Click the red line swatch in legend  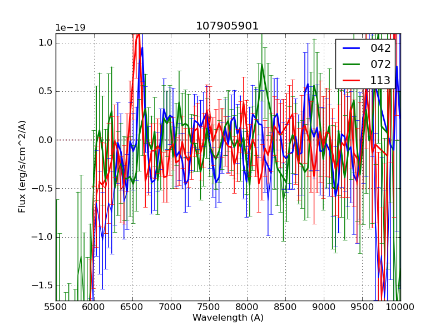pos(351,81)
